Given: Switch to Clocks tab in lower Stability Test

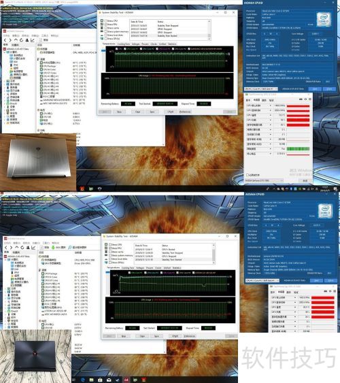Looking at the screenshot, I should (x=158, y=268).
